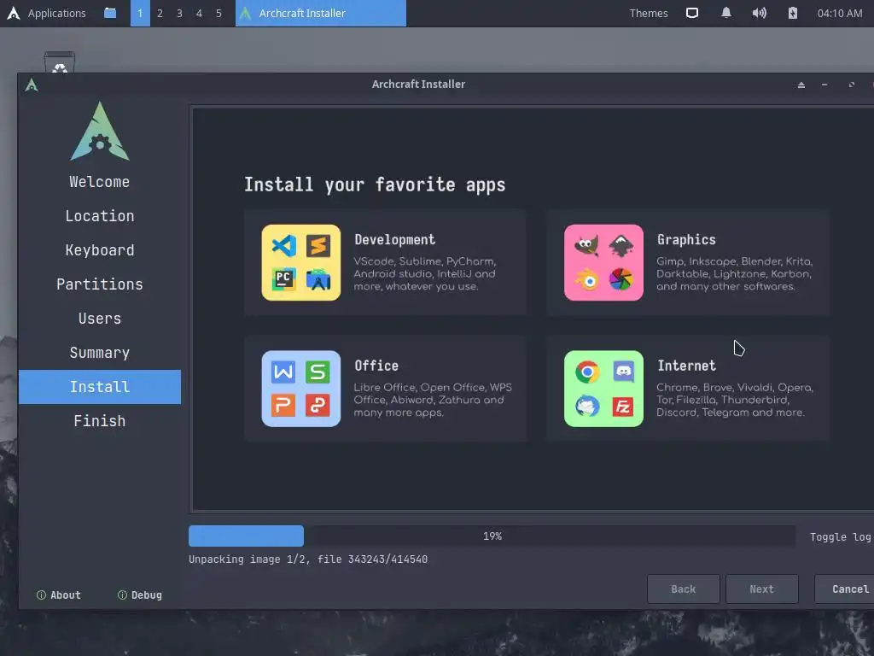Click the Internet card title

pyautogui.click(x=686, y=366)
